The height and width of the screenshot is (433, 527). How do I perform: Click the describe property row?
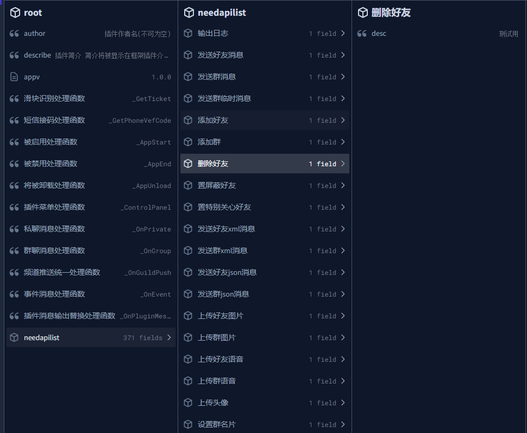pos(91,55)
